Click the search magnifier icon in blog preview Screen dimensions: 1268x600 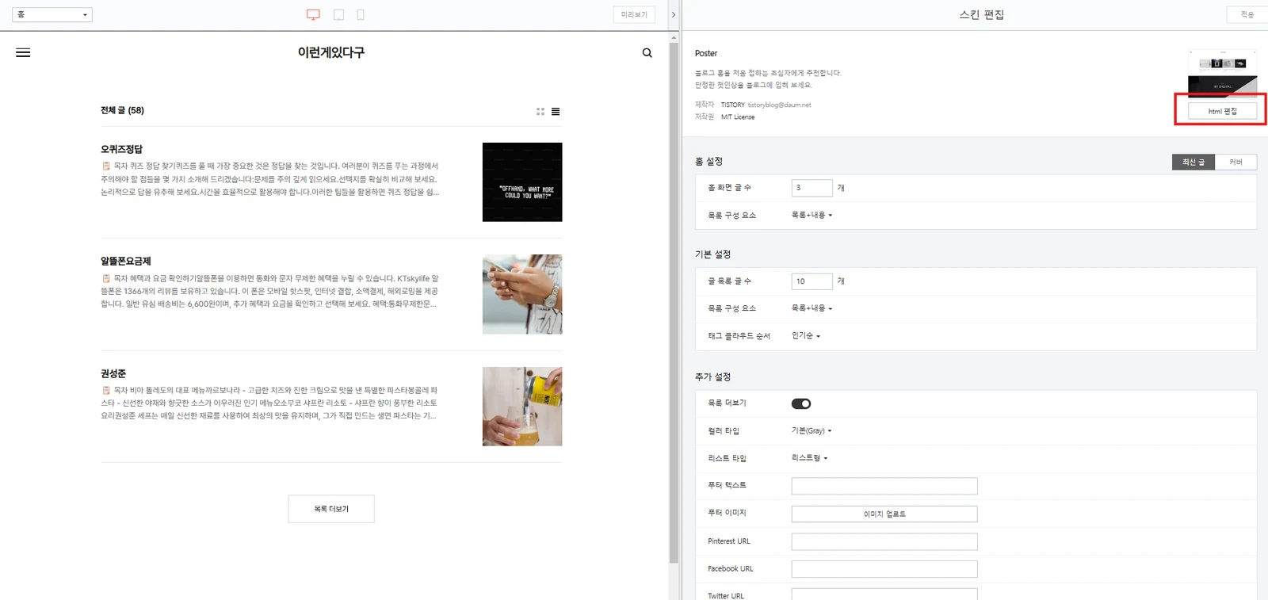click(x=647, y=53)
